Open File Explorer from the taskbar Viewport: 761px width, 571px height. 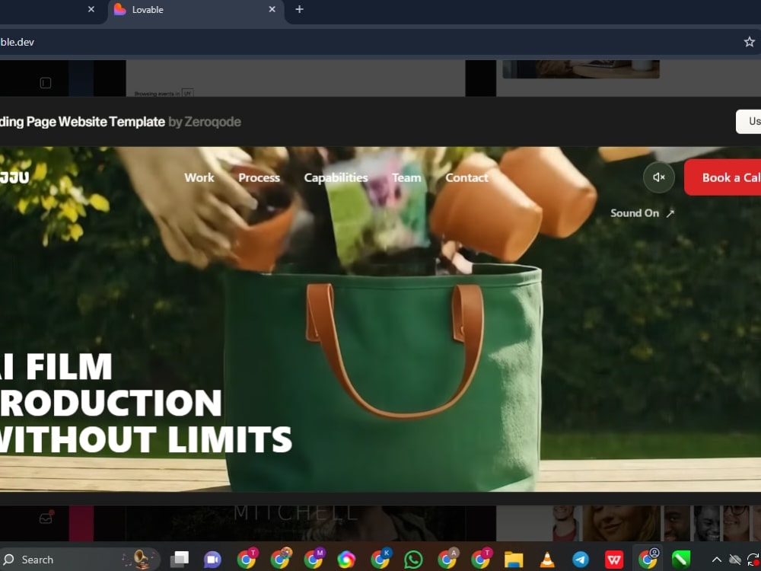(514, 560)
